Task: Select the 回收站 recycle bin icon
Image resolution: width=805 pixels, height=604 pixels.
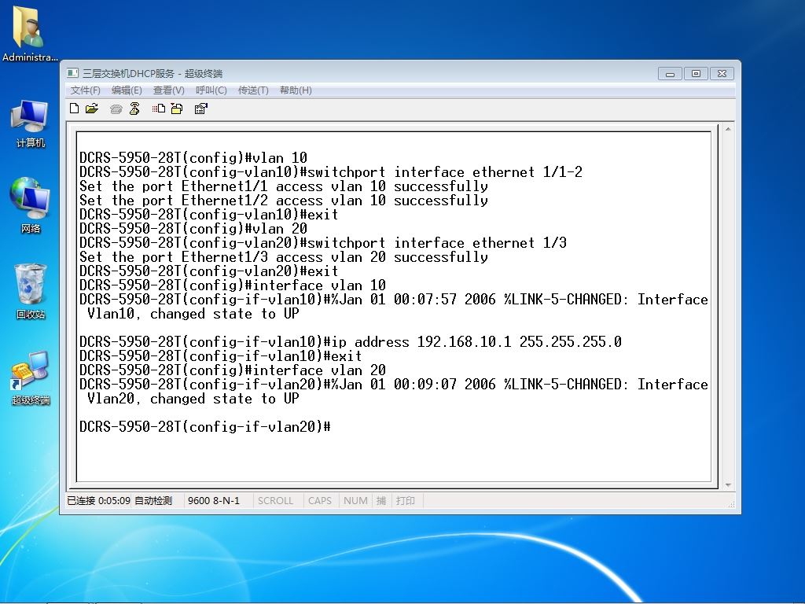Action: pos(31,291)
